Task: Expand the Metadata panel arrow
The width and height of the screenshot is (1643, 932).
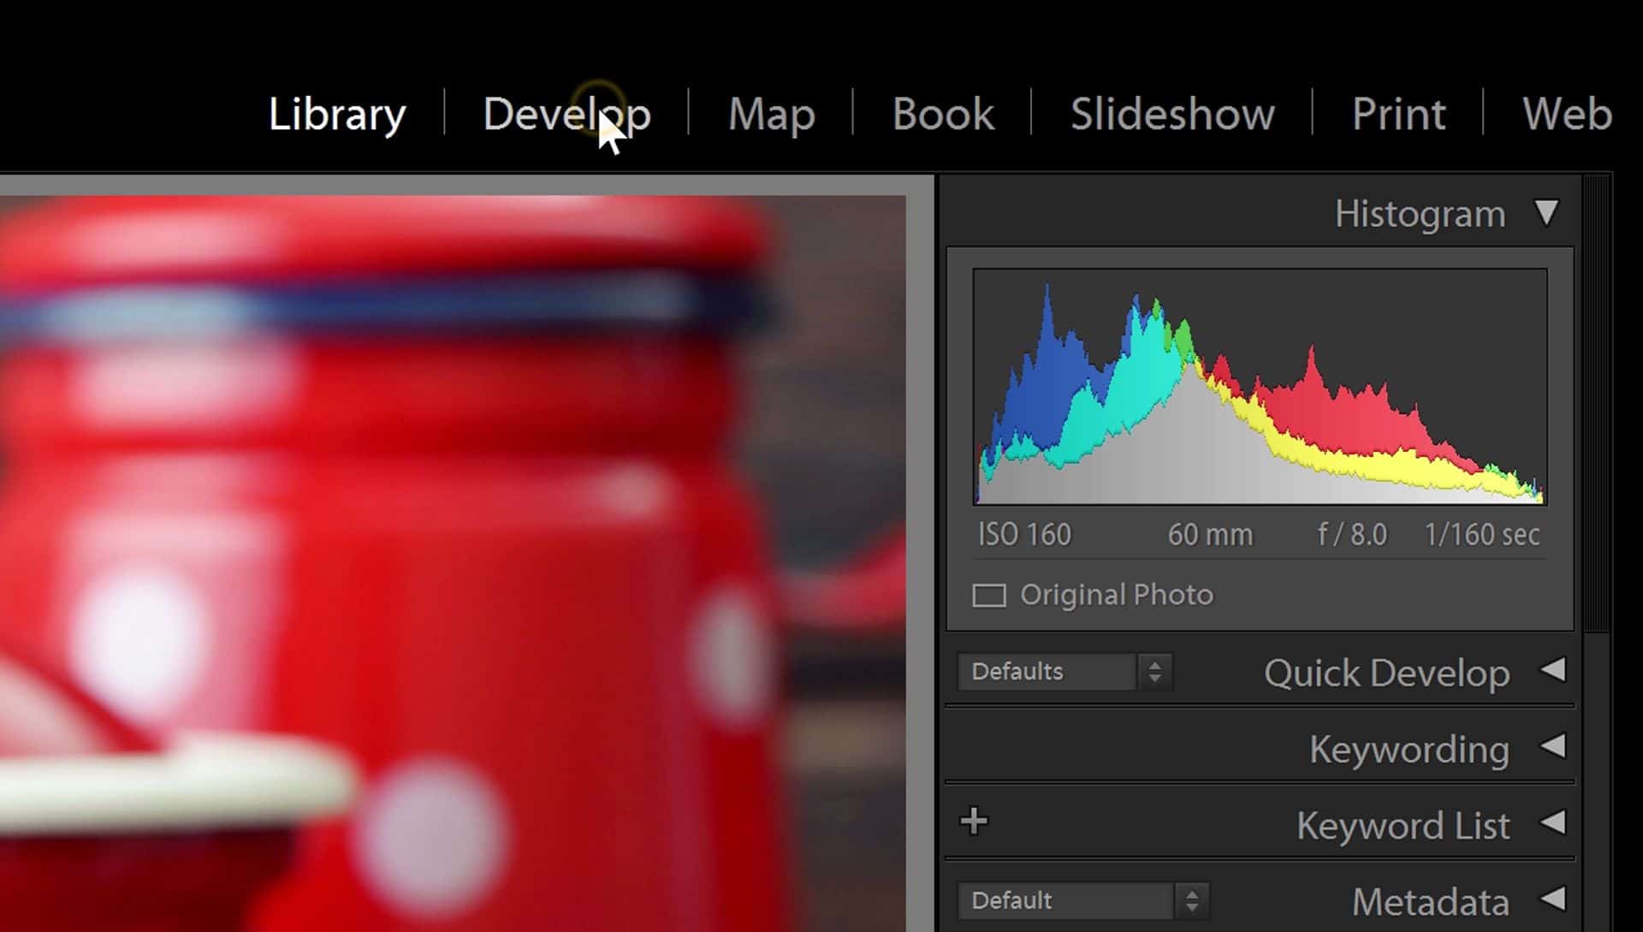Action: click(1553, 899)
